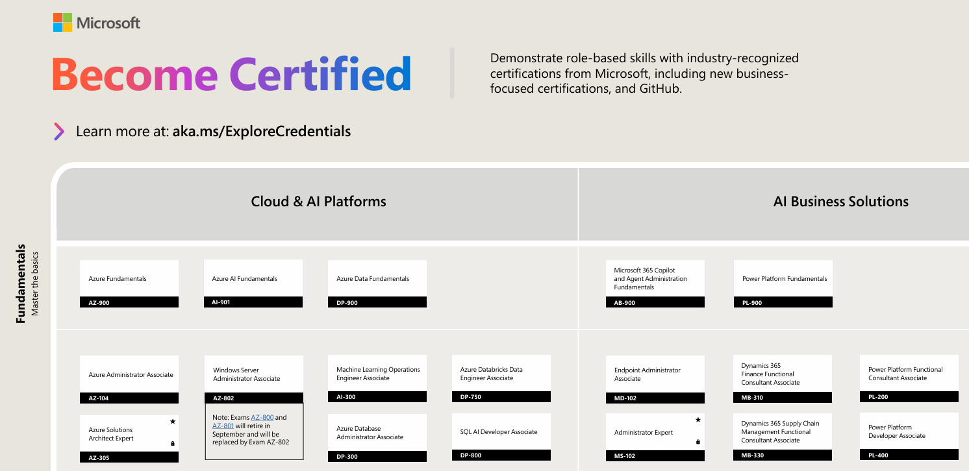Select the AI Business Solutions column header

[x=840, y=202]
